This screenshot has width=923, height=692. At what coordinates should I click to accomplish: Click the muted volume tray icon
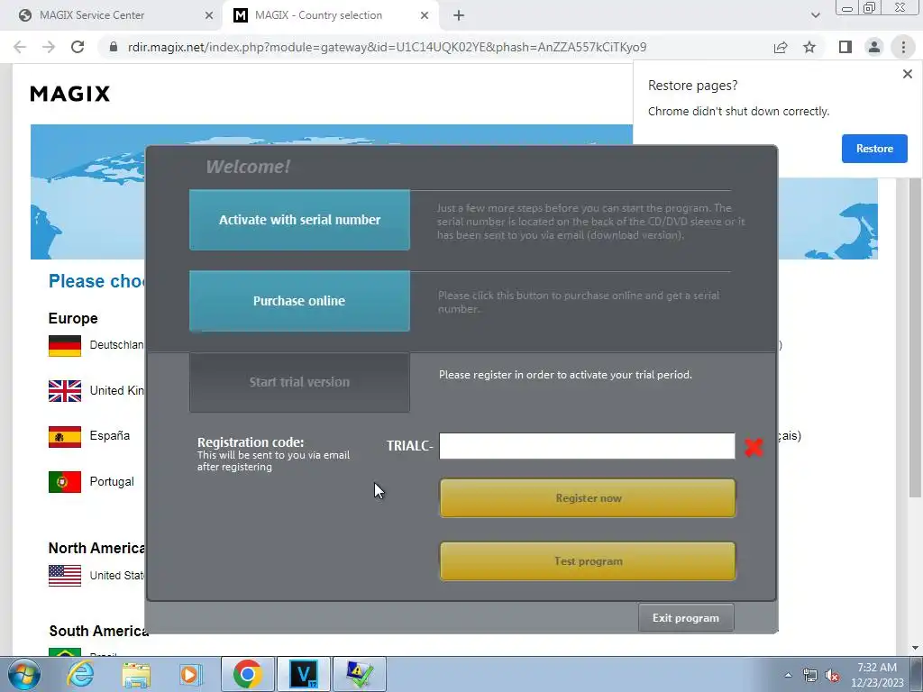point(832,675)
